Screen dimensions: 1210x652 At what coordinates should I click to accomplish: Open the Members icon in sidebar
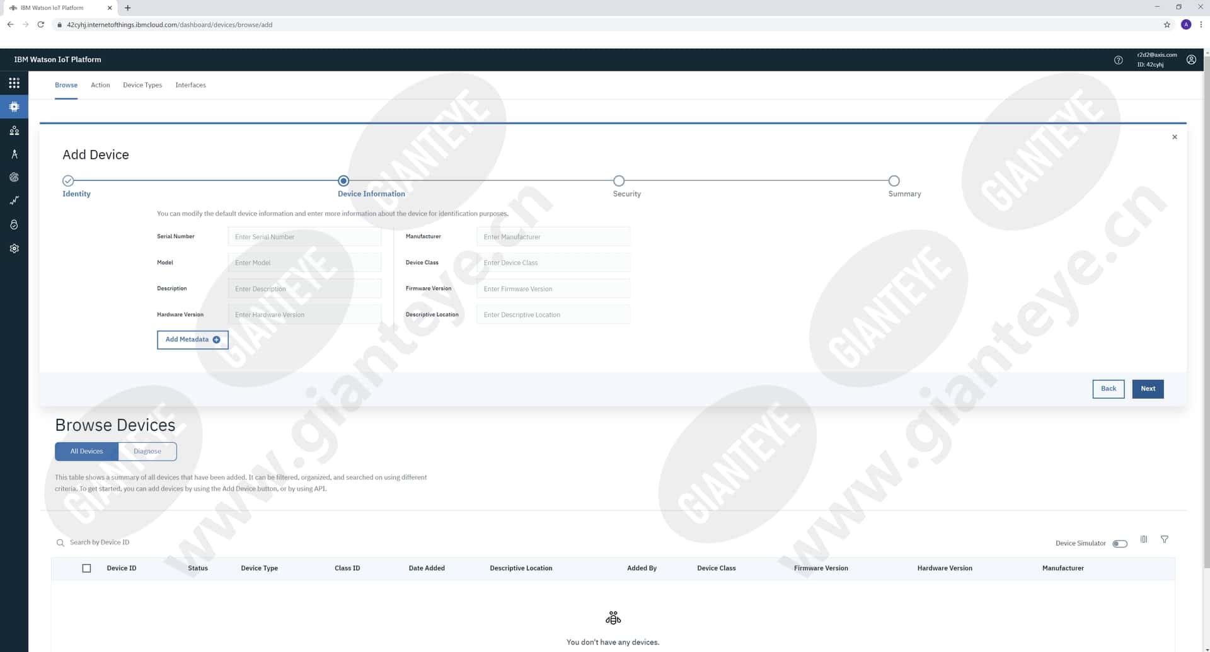[x=14, y=130]
